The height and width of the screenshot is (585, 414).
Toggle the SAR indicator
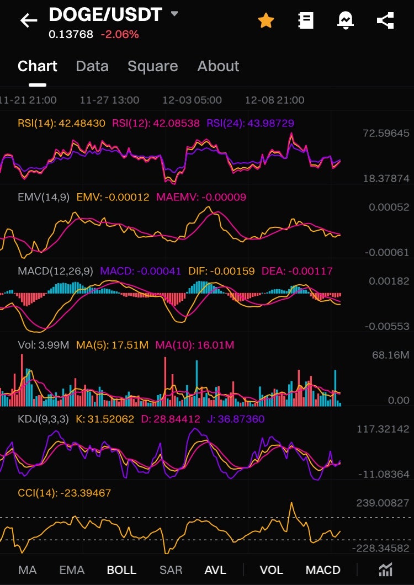tap(171, 570)
